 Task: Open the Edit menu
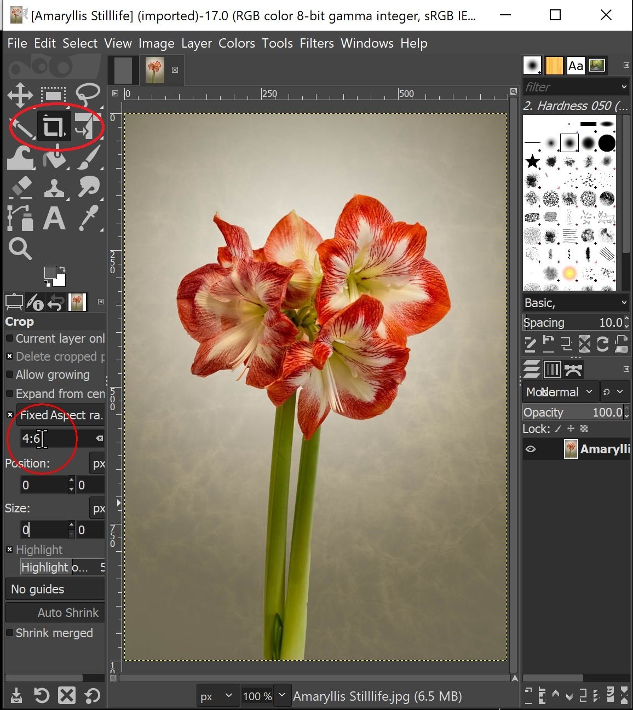45,43
